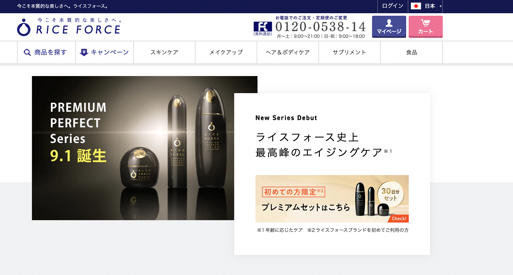This screenshot has width=513, height=275.
Task: Click the magnifier icon for product search
Action: pos(27,53)
